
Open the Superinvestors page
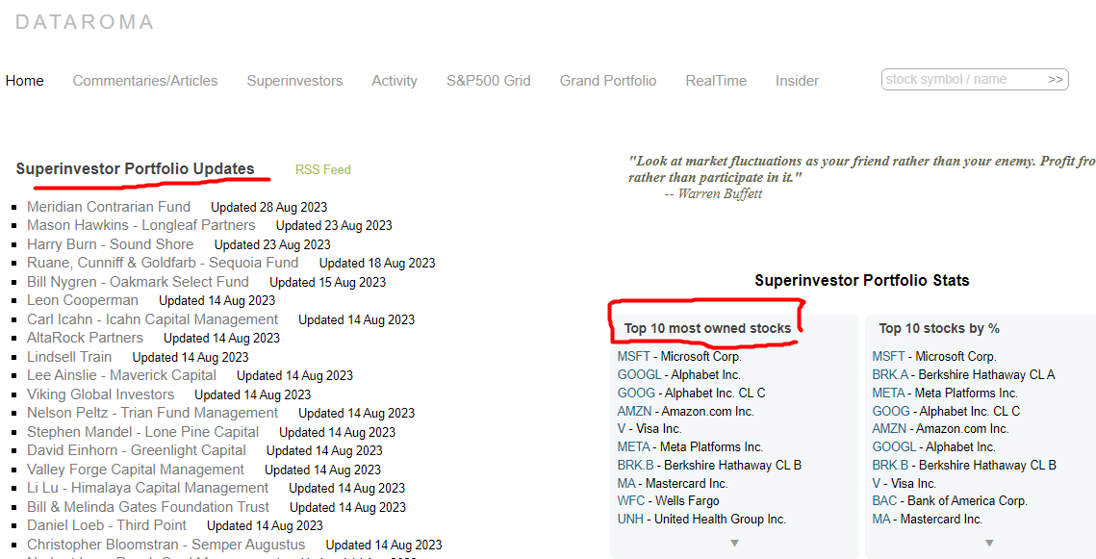tap(295, 81)
